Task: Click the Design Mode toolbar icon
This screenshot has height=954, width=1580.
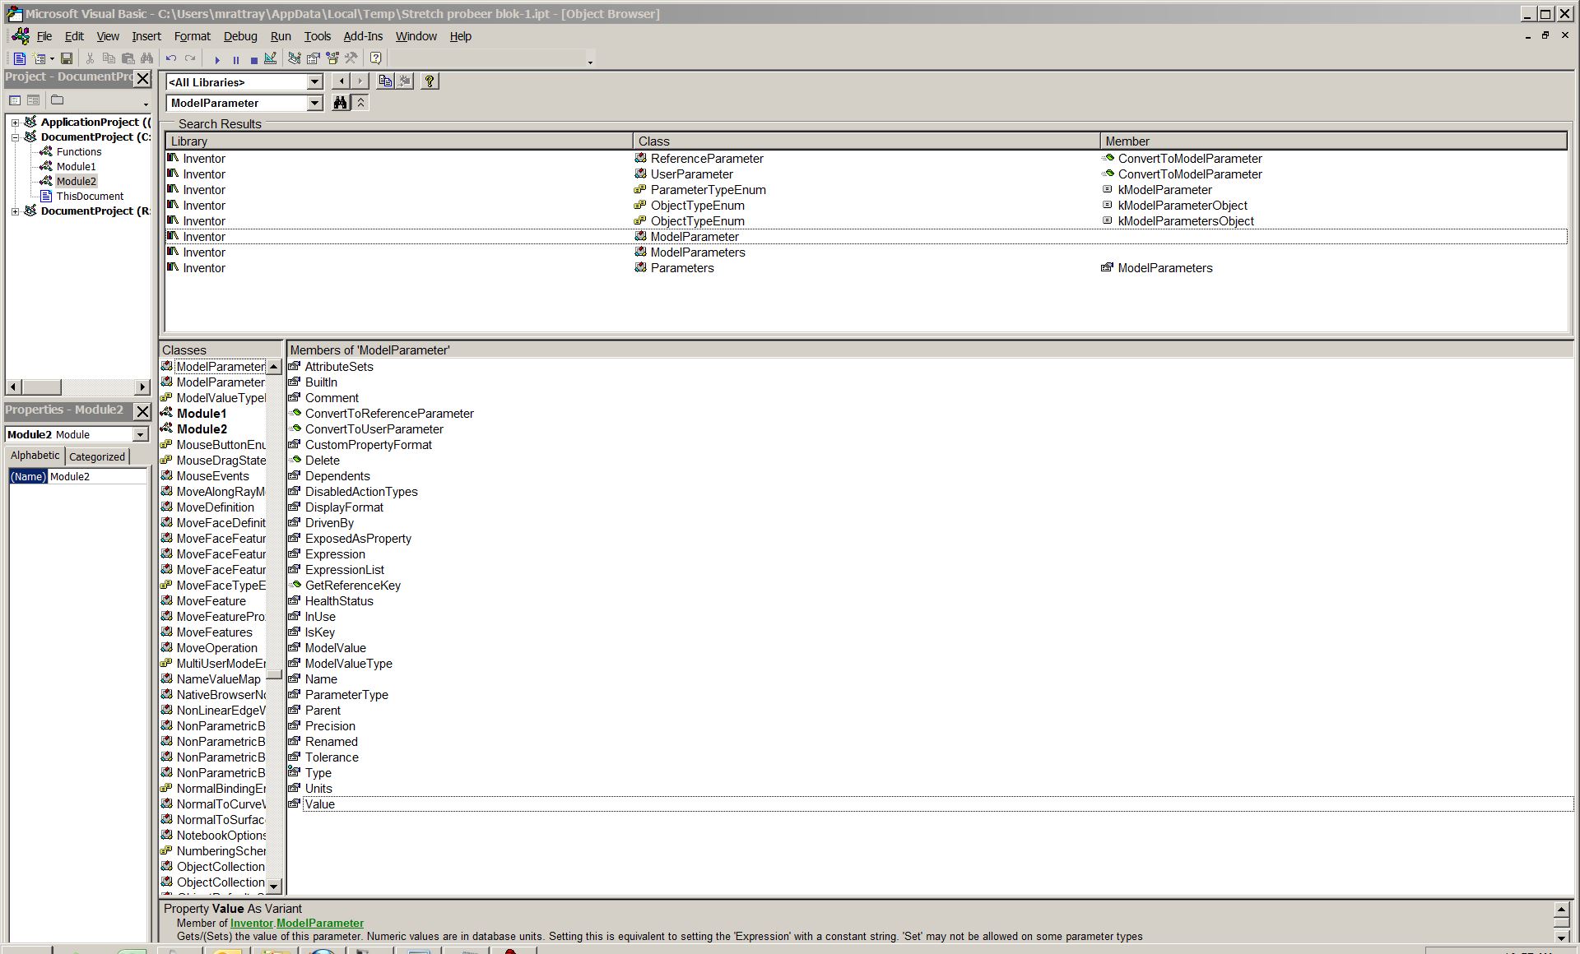Action: (271, 58)
